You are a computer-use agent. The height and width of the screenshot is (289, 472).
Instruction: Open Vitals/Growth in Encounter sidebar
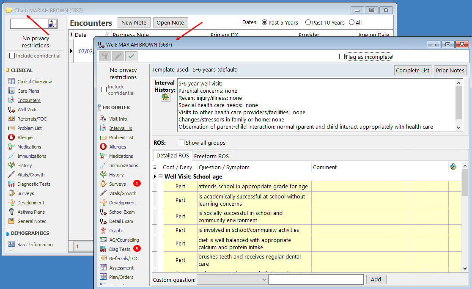coord(123,193)
